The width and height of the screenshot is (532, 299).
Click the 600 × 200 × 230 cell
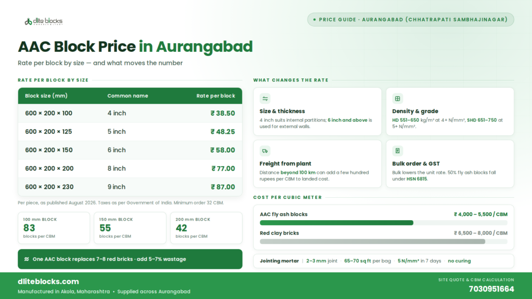(49, 187)
